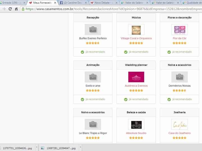
Task: Click the Demétrios Noivas name
Action: point(180,86)
